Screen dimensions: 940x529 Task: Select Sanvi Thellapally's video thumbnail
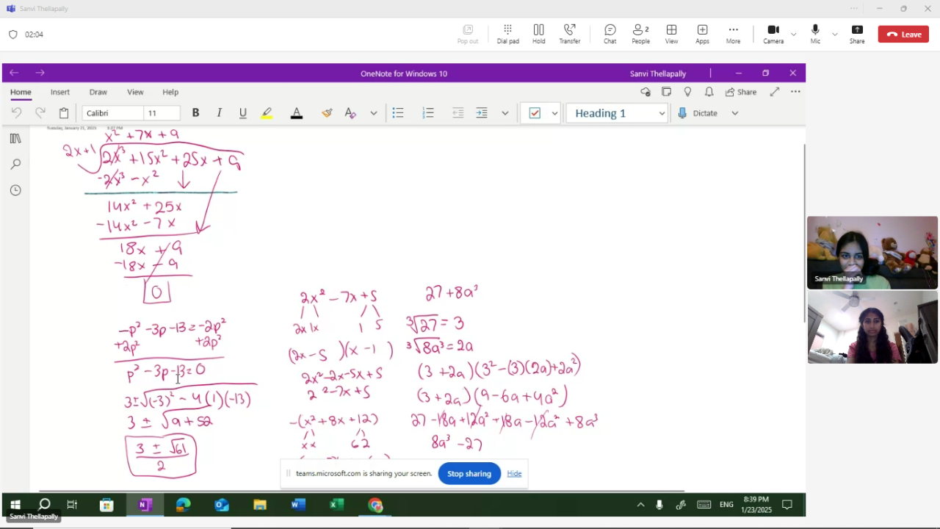tap(872, 252)
